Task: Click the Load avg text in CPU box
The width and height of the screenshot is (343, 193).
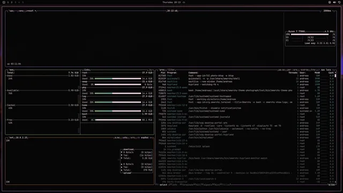Action: point(319,43)
